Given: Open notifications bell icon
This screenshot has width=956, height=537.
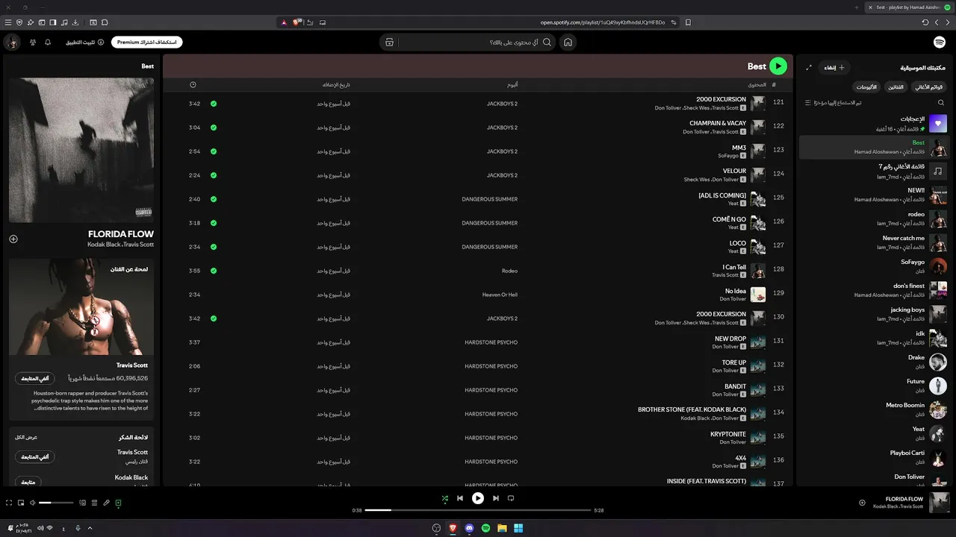Looking at the screenshot, I should pos(48,43).
